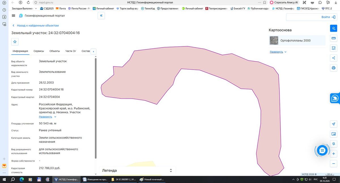Open the Состав tab
Image resolution: width=340 pixels, height=183 pixels.
pos(86,51)
